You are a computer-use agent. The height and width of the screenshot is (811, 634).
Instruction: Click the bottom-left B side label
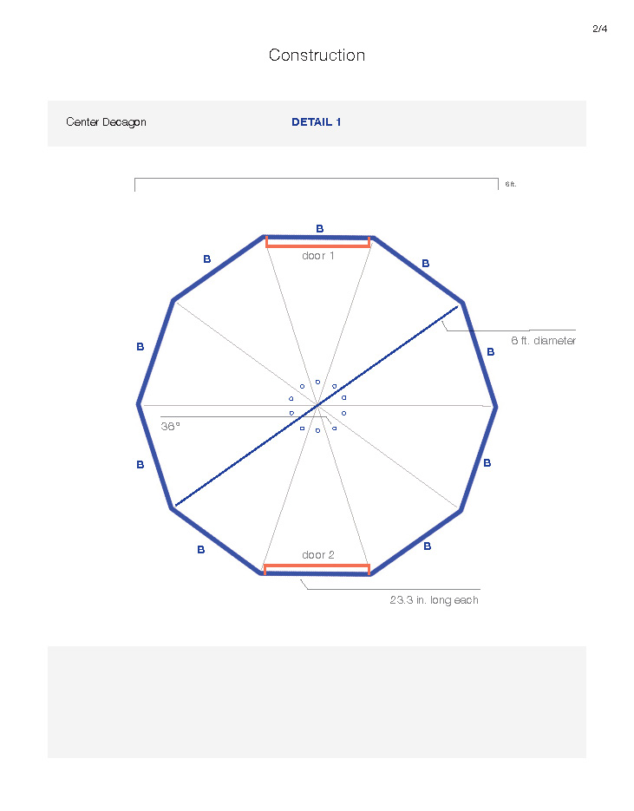point(200,550)
